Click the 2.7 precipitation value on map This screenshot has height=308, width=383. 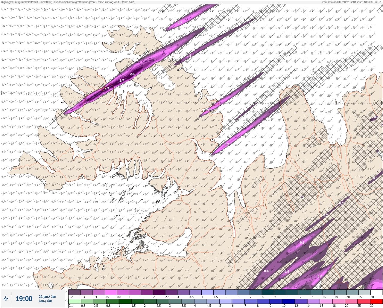point(122,81)
